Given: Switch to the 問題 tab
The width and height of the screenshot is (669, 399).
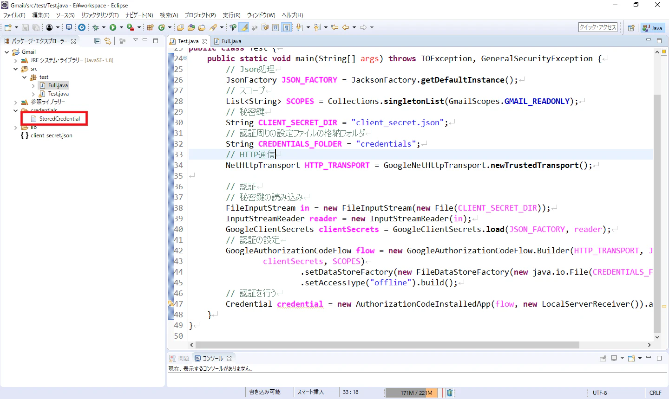Looking at the screenshot, I should click(179, 358).
